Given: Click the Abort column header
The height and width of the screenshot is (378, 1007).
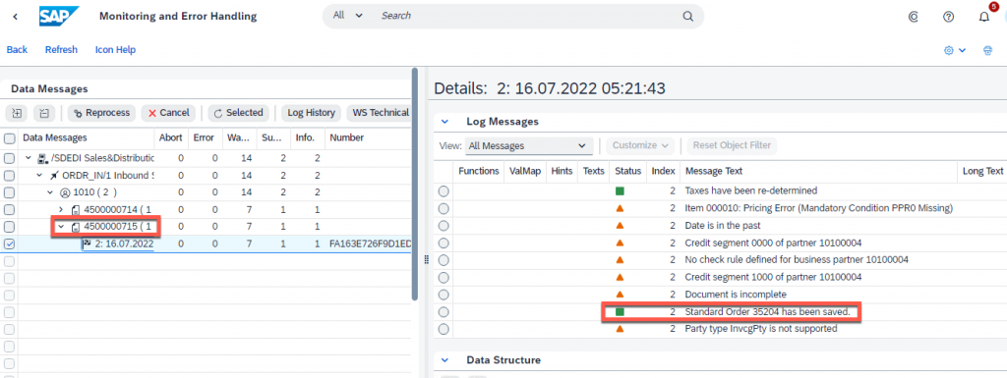Looking at the screenshot, I should click(170, 137).
